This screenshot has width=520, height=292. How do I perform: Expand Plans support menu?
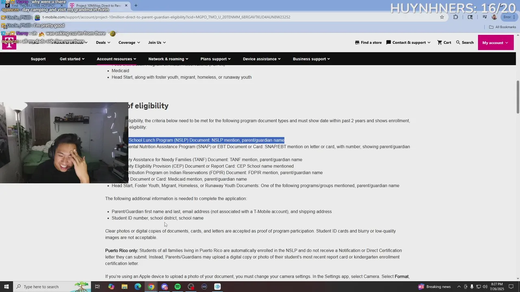pyautogui.click(x=215, y=59)
